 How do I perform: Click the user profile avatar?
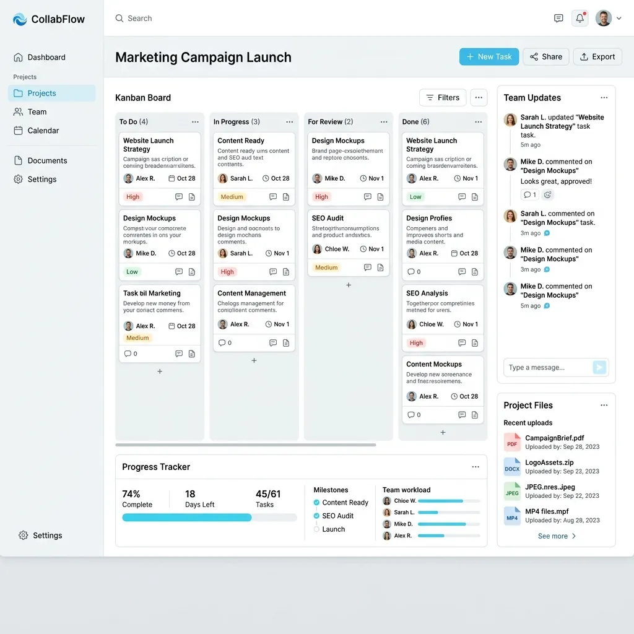603,18
